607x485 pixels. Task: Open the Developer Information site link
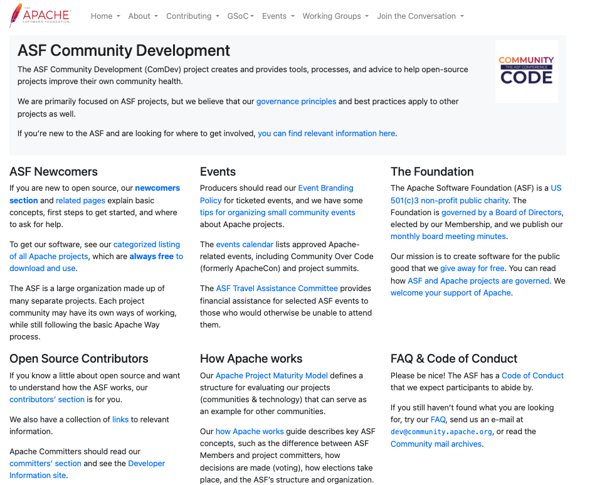[x=146, y=463]
